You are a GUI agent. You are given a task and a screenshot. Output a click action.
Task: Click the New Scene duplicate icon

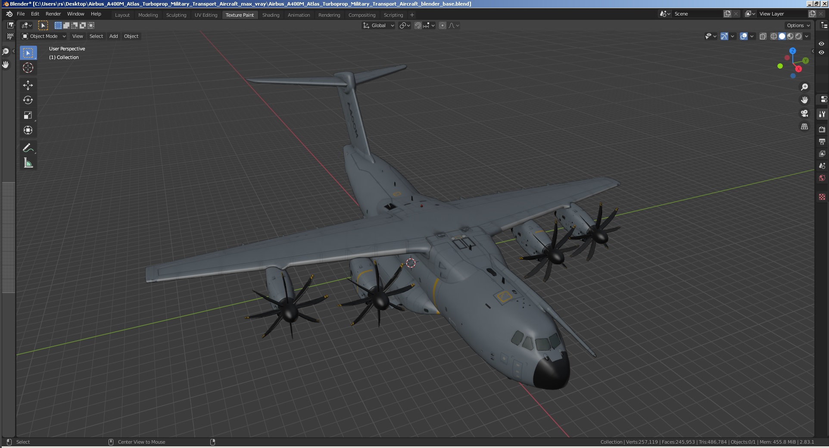[727, 14]
